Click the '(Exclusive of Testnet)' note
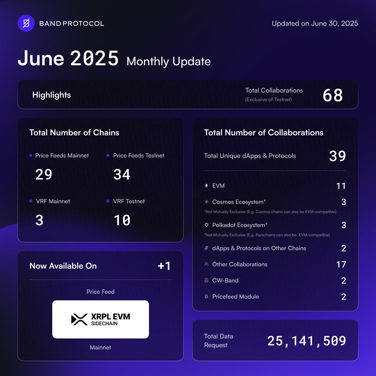Viewport: 376px width, 376px height. [269, 100]
